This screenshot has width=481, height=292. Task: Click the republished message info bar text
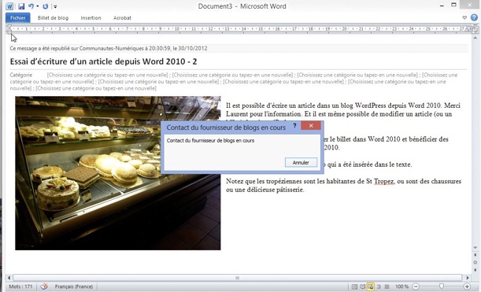click(109, 49)
